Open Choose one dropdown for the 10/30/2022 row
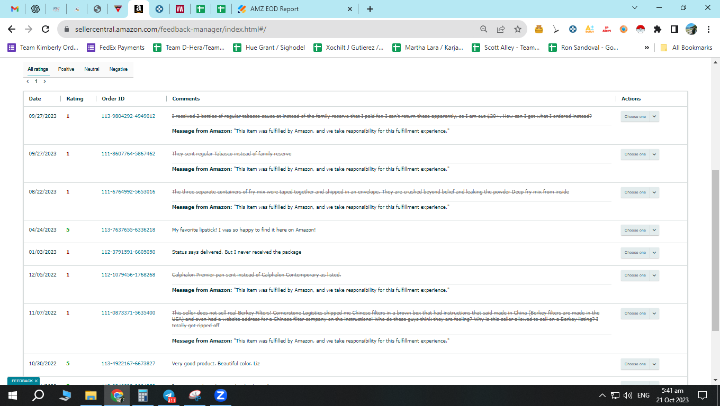 [640, 364]
